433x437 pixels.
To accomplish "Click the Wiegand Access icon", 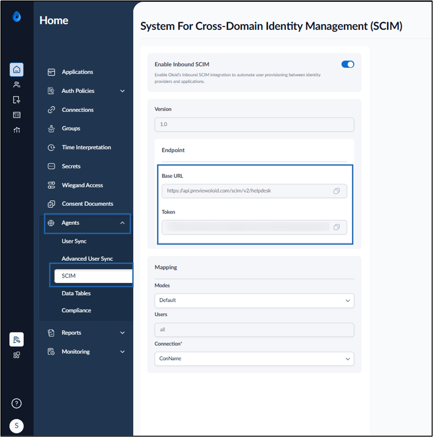I will (x=51, y=185).
